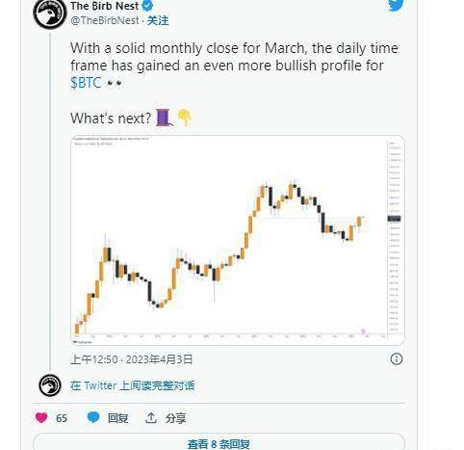Click the 回复 reply button
Screen dimensions: 464x450
click(117, 418)
